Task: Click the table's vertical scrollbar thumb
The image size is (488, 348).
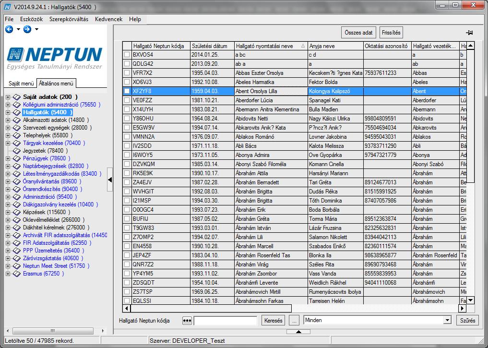Action: tap(471, 116)
